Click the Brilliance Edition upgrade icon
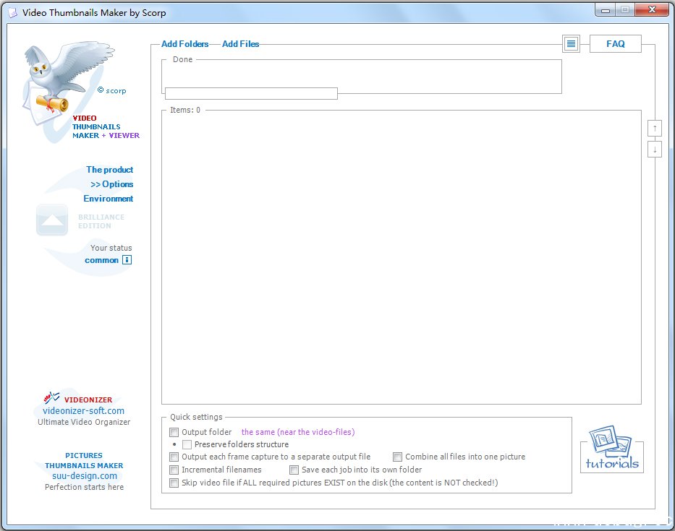The image size is (675, 531). click(x=52, y=221)
